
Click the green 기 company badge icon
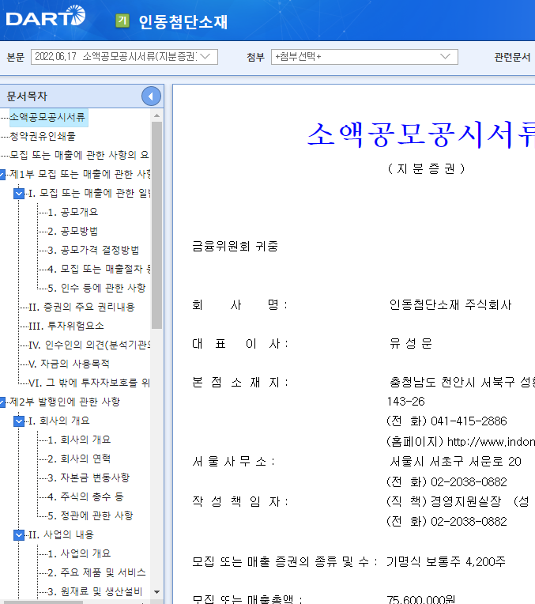click(122, 21)
